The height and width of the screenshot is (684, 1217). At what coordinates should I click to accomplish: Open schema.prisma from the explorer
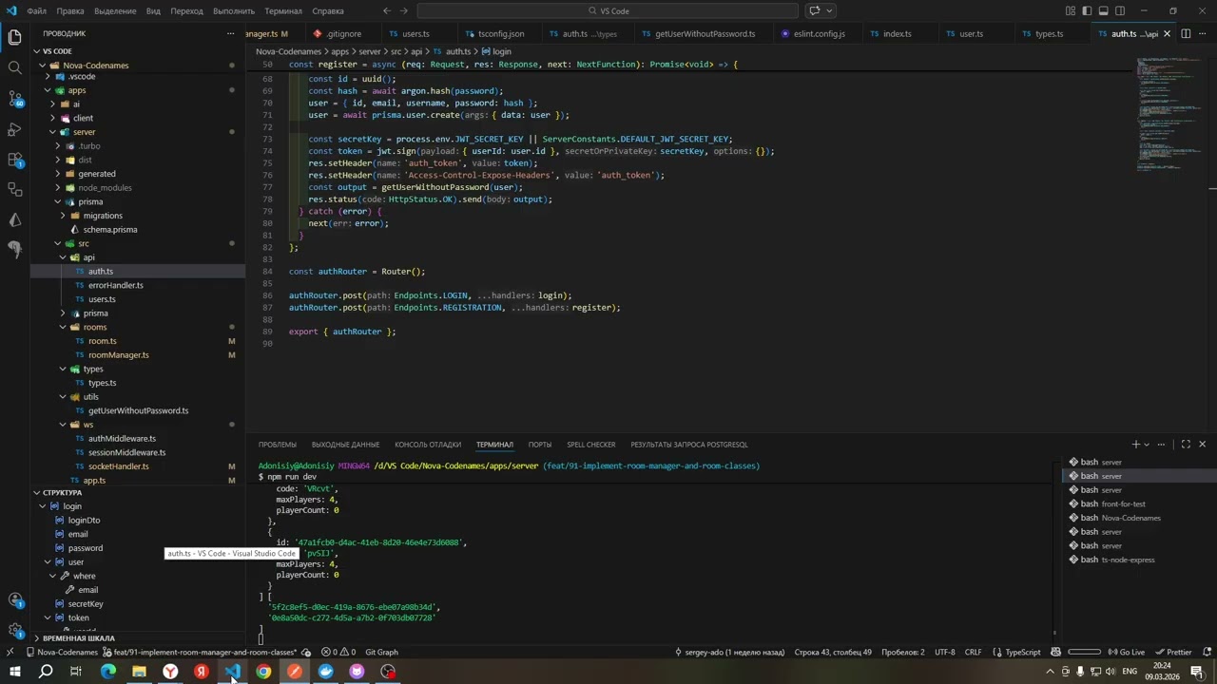tap(109, 229)
